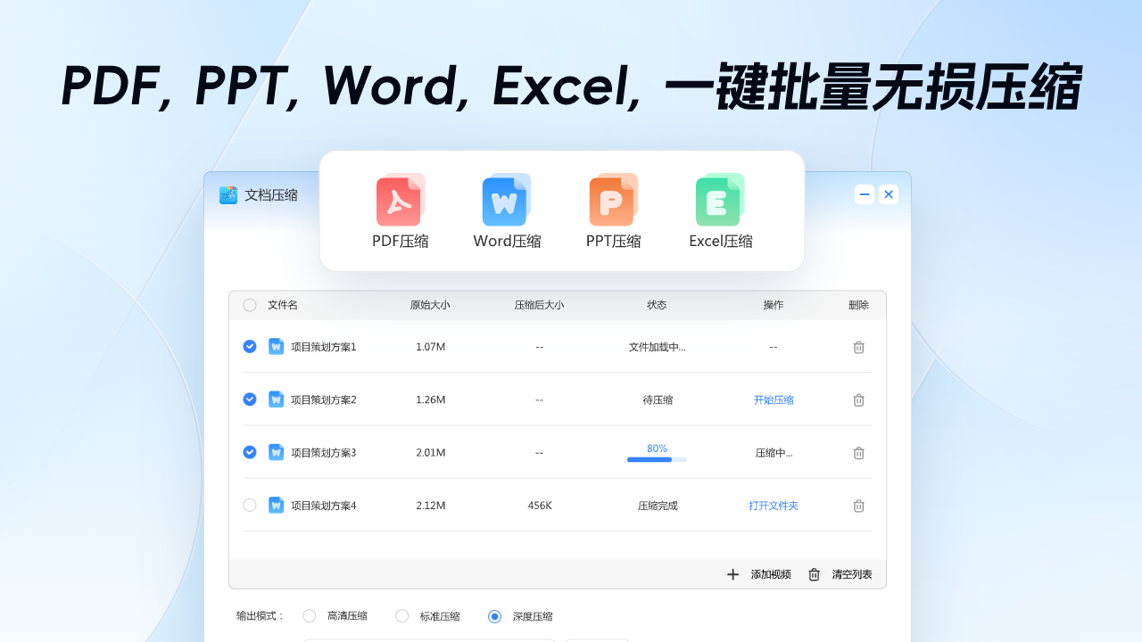Click the 80% progress bar of 项目策划方案3

coord(657,459)
